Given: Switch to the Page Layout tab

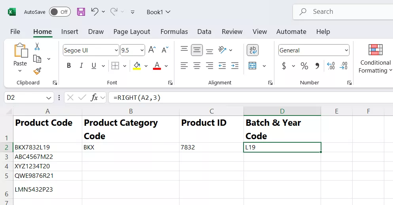Looking at the screenshot, I should [132, 32].
